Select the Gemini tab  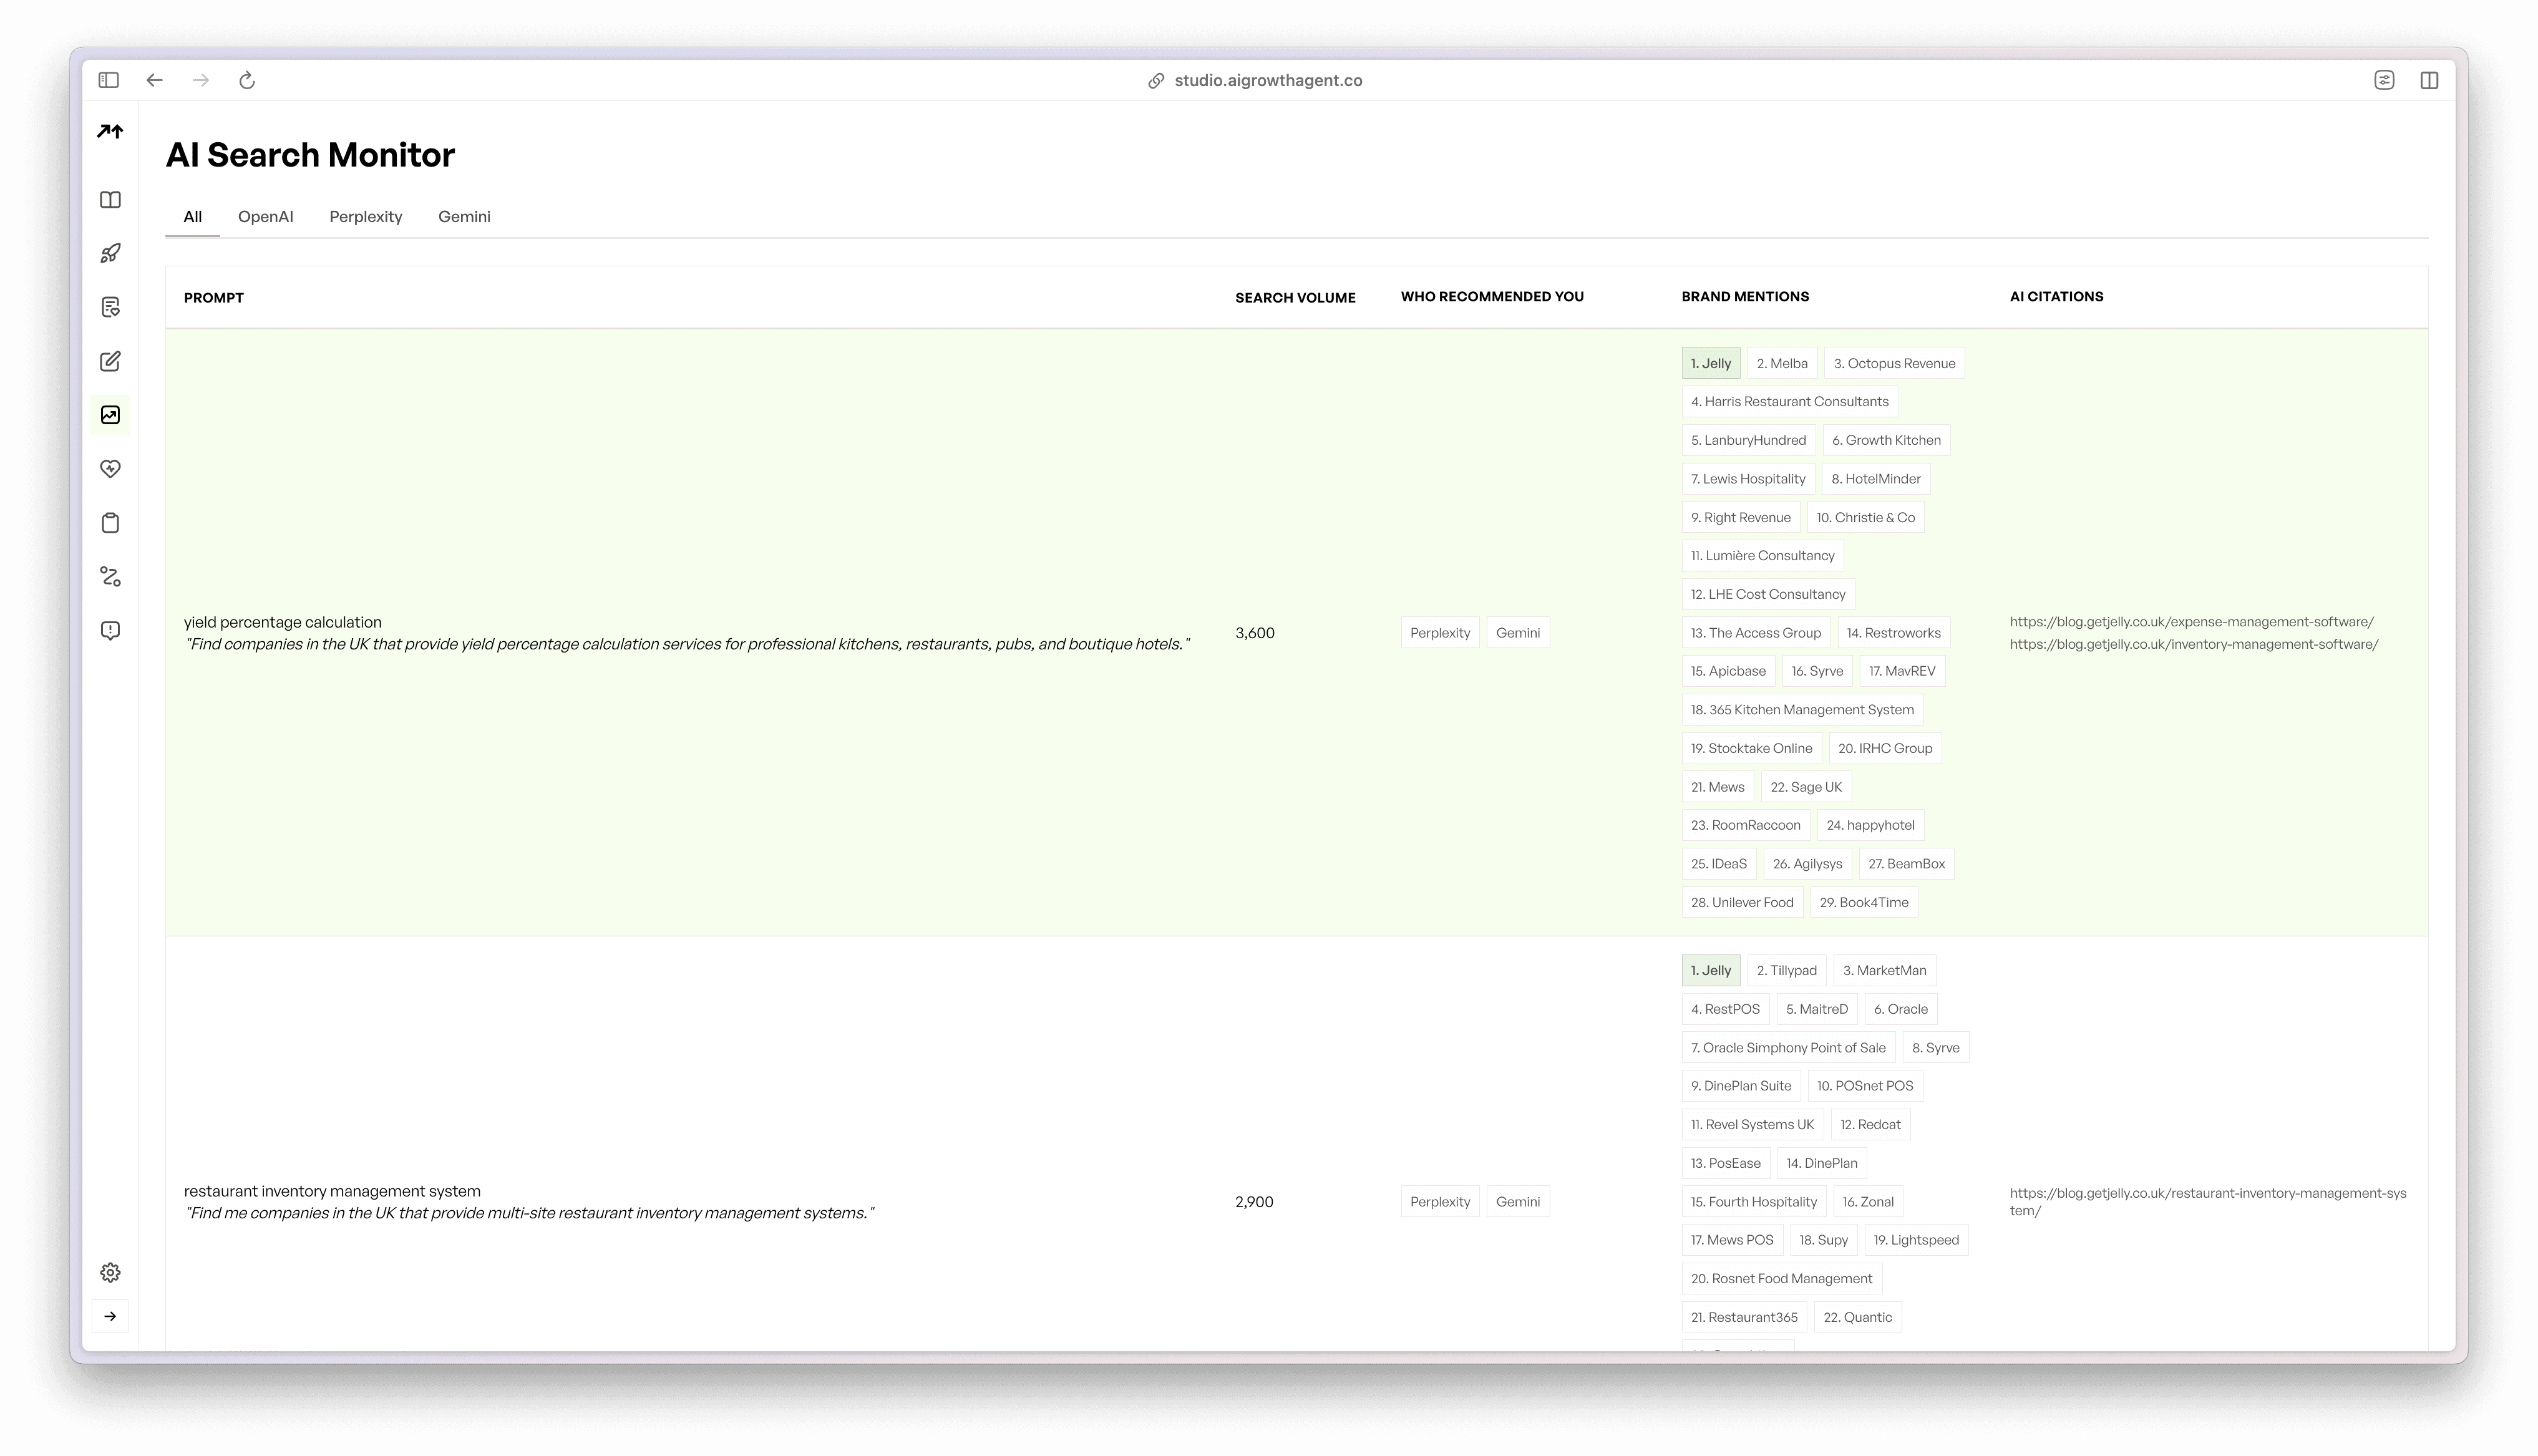464,217
